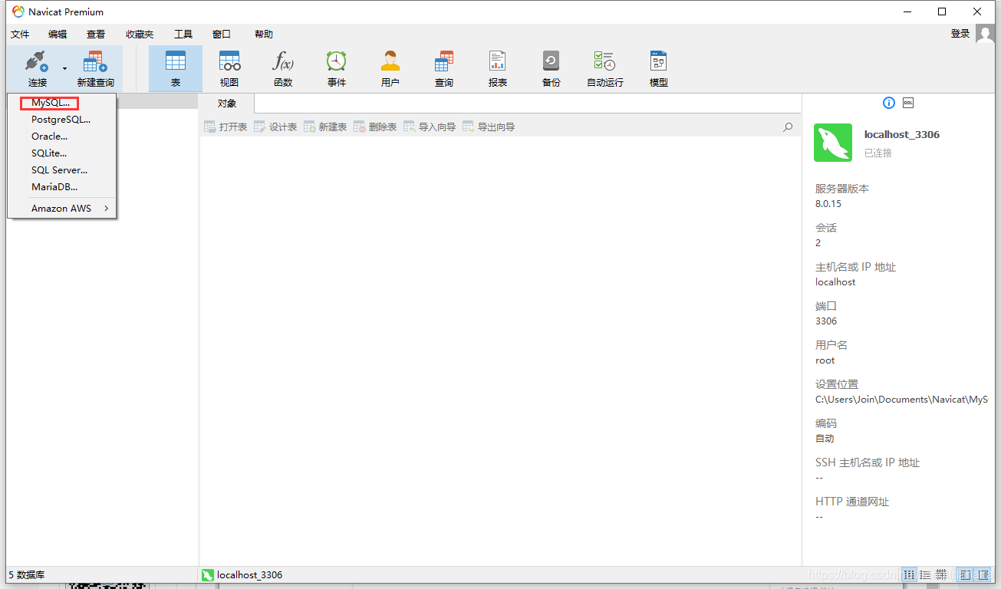Click 新建表 (New Table) button

325,127
